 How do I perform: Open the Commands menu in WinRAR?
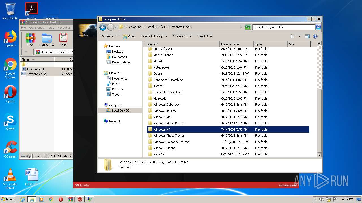tap(36, 28)
